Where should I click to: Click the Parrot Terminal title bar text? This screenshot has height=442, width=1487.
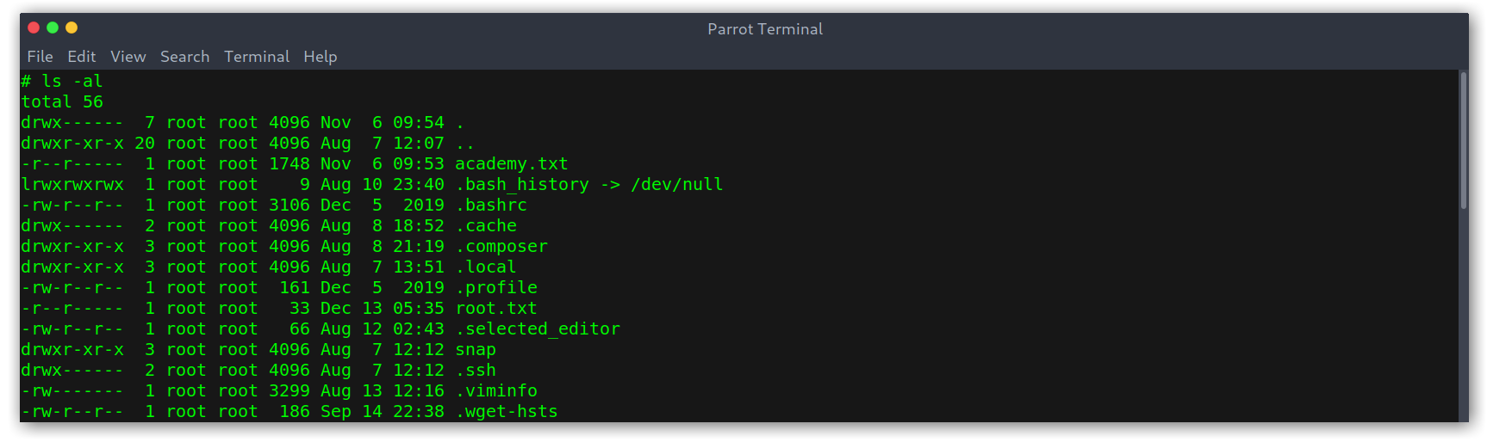coord(765,29)
